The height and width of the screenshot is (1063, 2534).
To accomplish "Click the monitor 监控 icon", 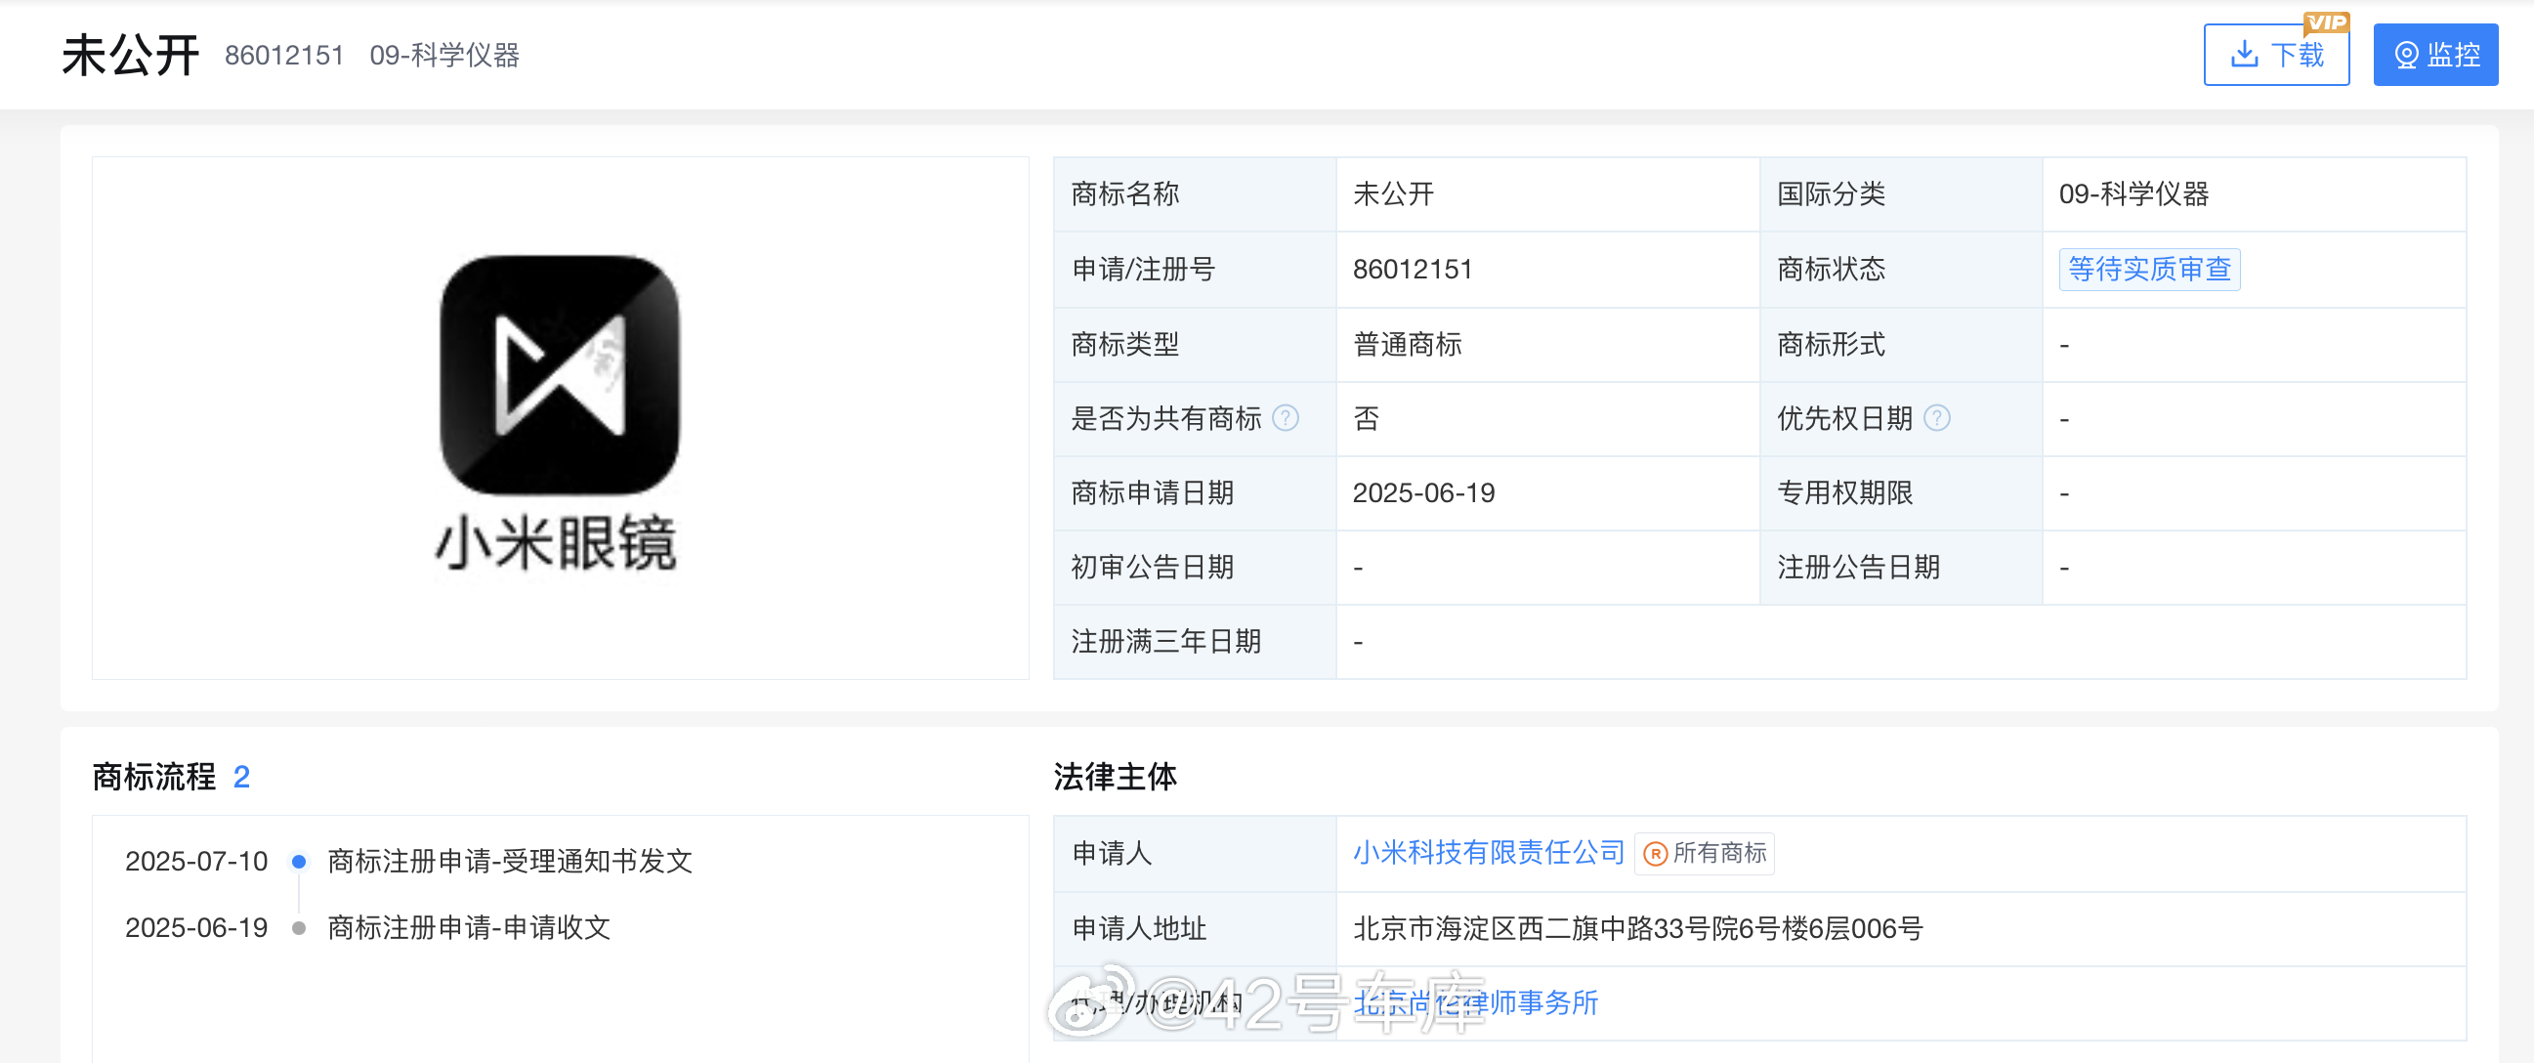I will pos(2405,55).
